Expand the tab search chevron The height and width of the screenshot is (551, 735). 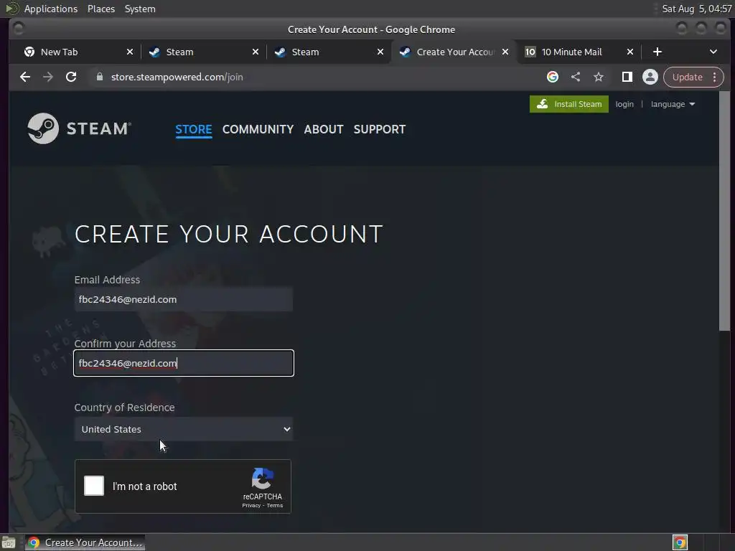[713, 52]
